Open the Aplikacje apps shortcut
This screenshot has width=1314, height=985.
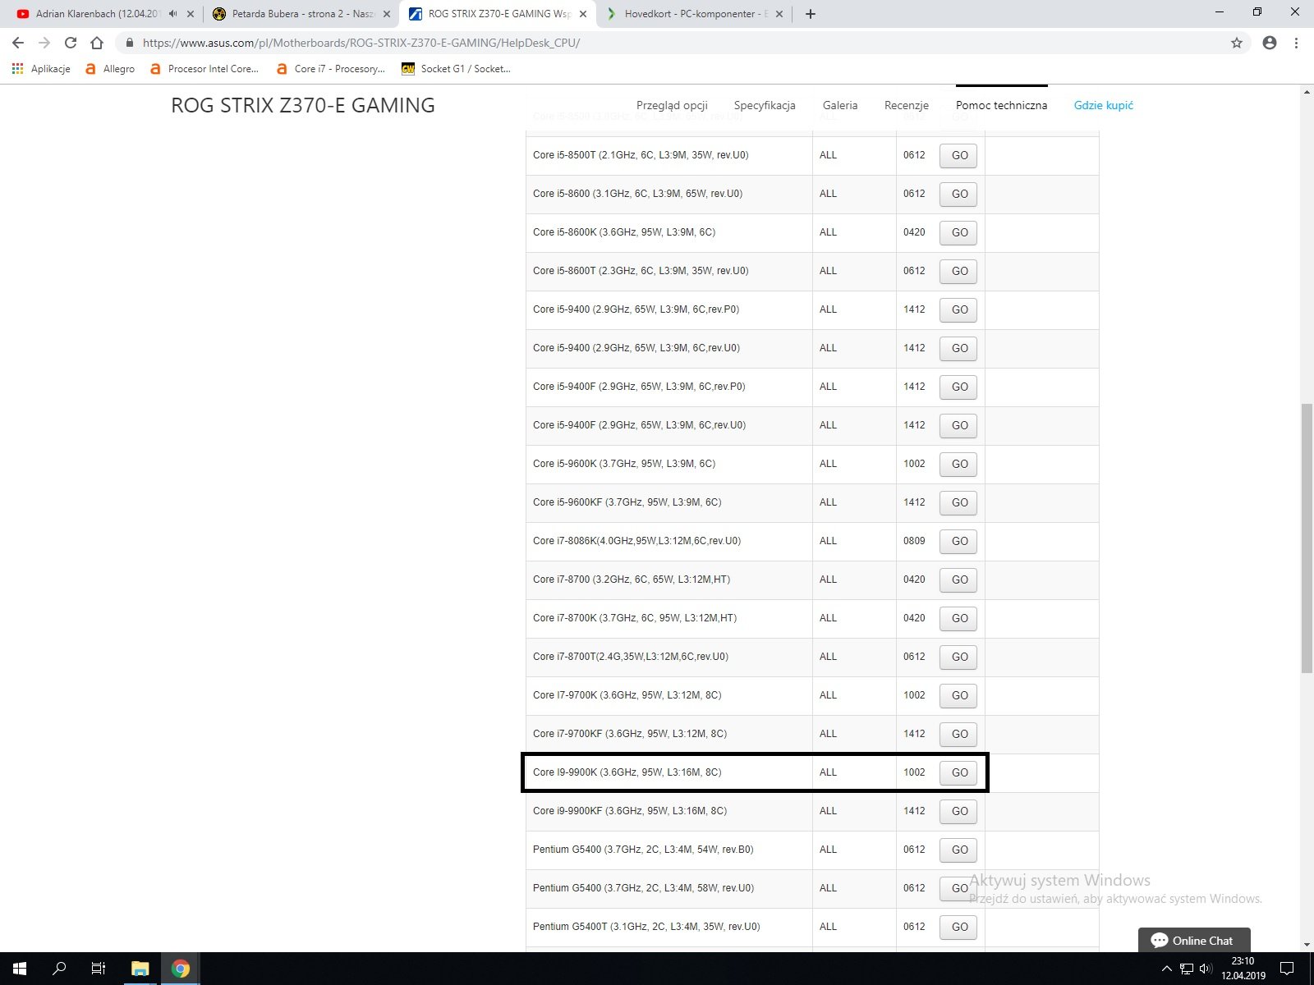[x=41, y=69]
